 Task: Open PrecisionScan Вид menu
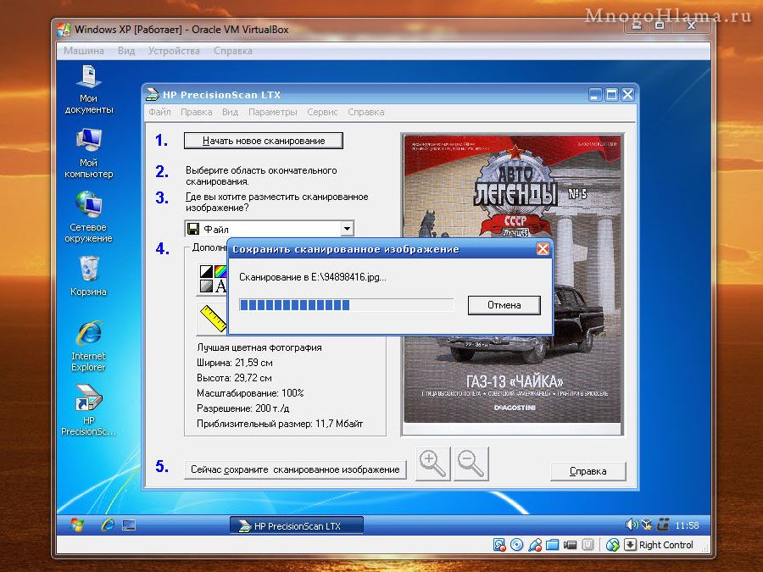pyautogui.click(x=230, y=112)
